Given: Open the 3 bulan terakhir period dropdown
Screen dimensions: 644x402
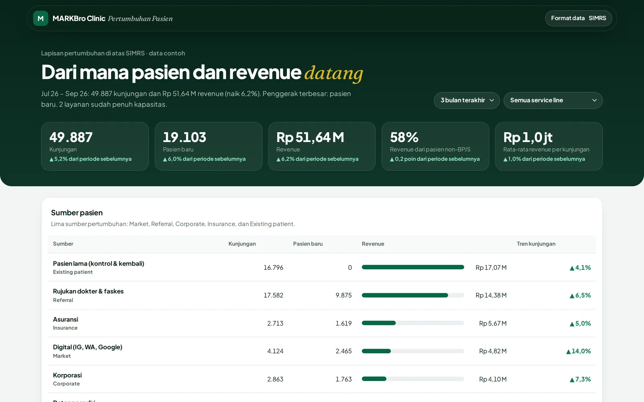Looking at the screenshot, I should (x=467, y=100).
